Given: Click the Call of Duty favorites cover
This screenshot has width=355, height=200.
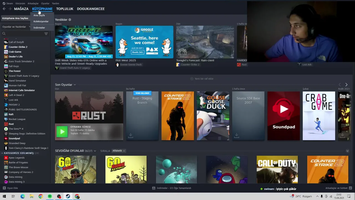Looking at the screenshot, I should (x=277, y=169).
